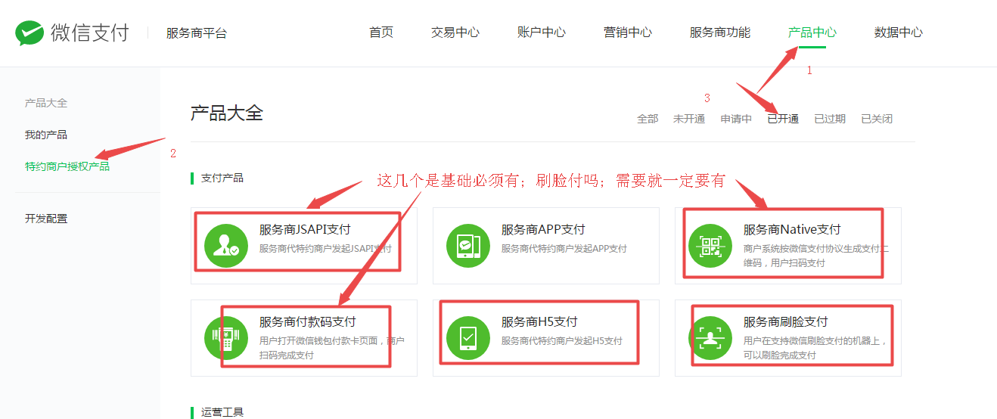Filter products by 未开通

[689, 119]
